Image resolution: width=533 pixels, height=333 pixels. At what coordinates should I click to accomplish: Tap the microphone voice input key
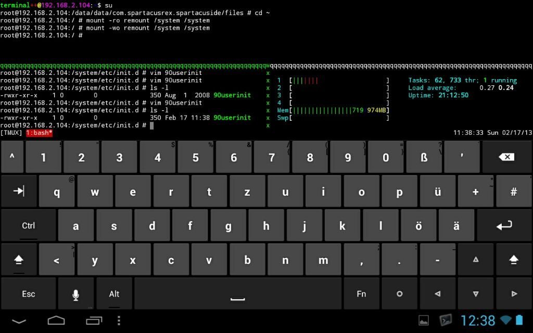point(76,294)
